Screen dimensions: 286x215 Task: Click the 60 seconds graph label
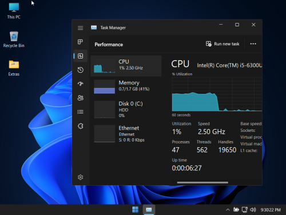click(x=181, y=115)
